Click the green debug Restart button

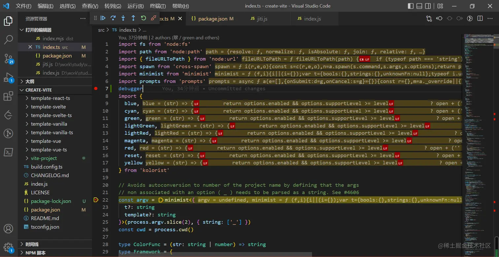coord(143,18)
